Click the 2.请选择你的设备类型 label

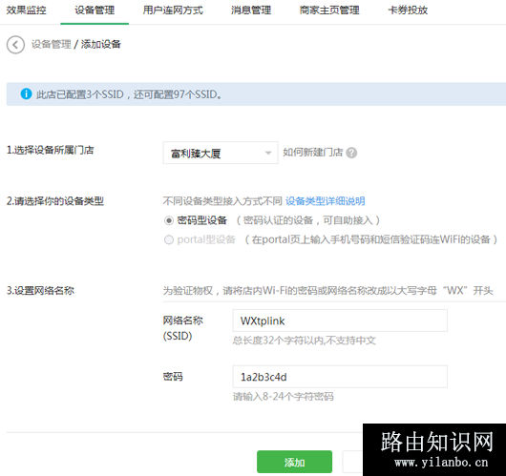(x=55, y=201)
